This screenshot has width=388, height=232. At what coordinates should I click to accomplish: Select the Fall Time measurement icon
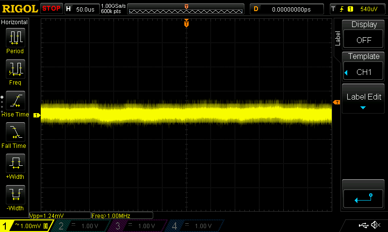click(16, 132)
